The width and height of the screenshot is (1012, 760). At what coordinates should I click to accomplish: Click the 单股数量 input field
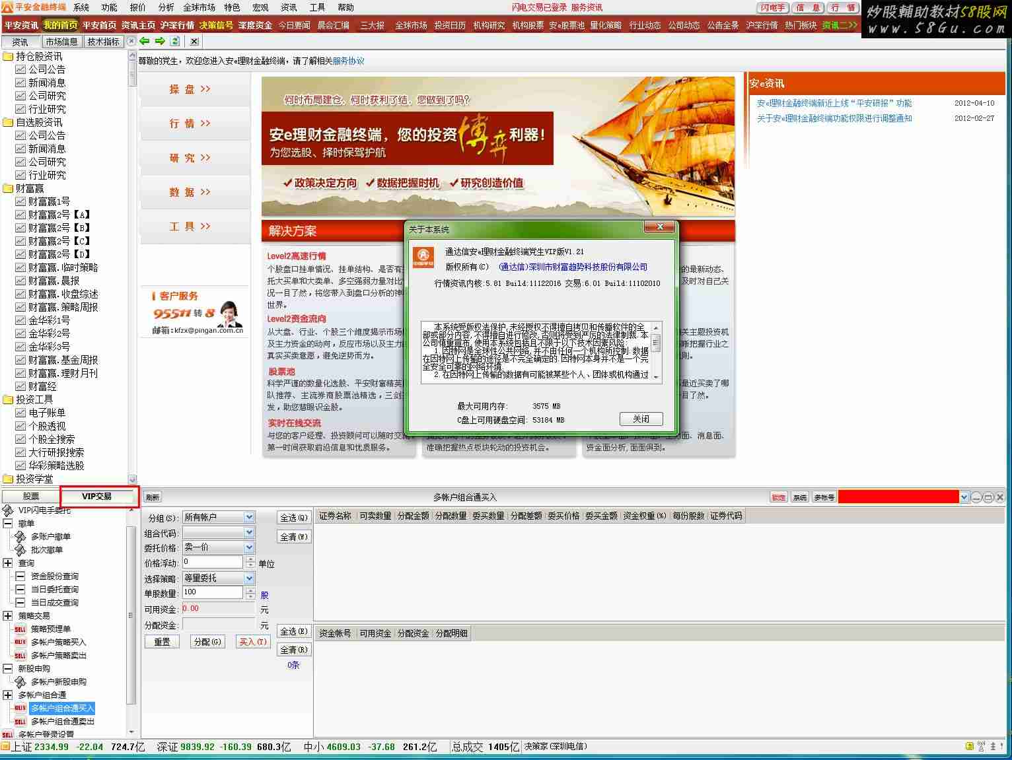point(213,592)
